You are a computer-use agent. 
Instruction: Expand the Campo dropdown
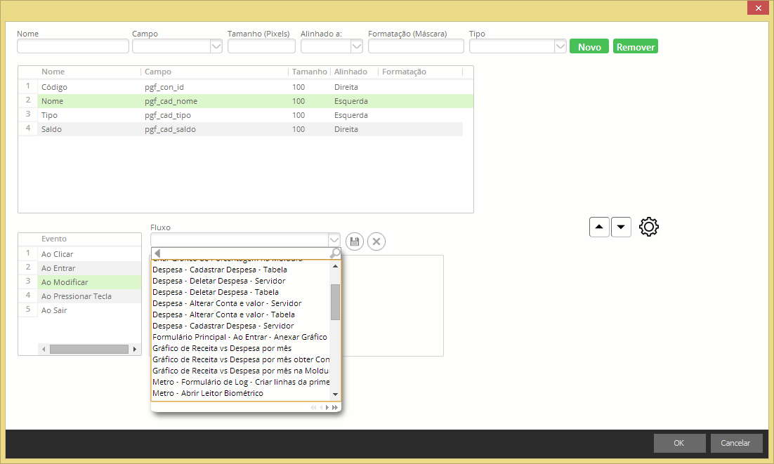point(216,46)
